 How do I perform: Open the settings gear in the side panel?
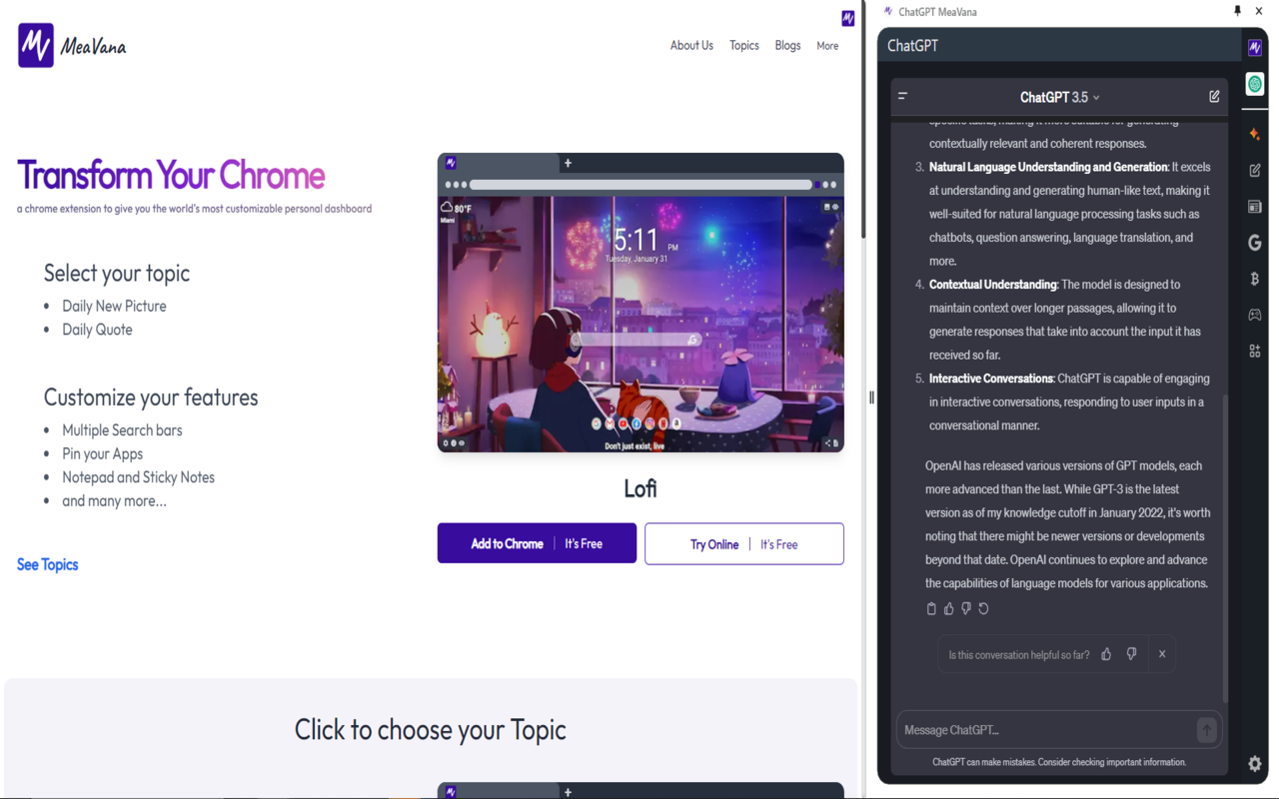(x=1255, y=764)
